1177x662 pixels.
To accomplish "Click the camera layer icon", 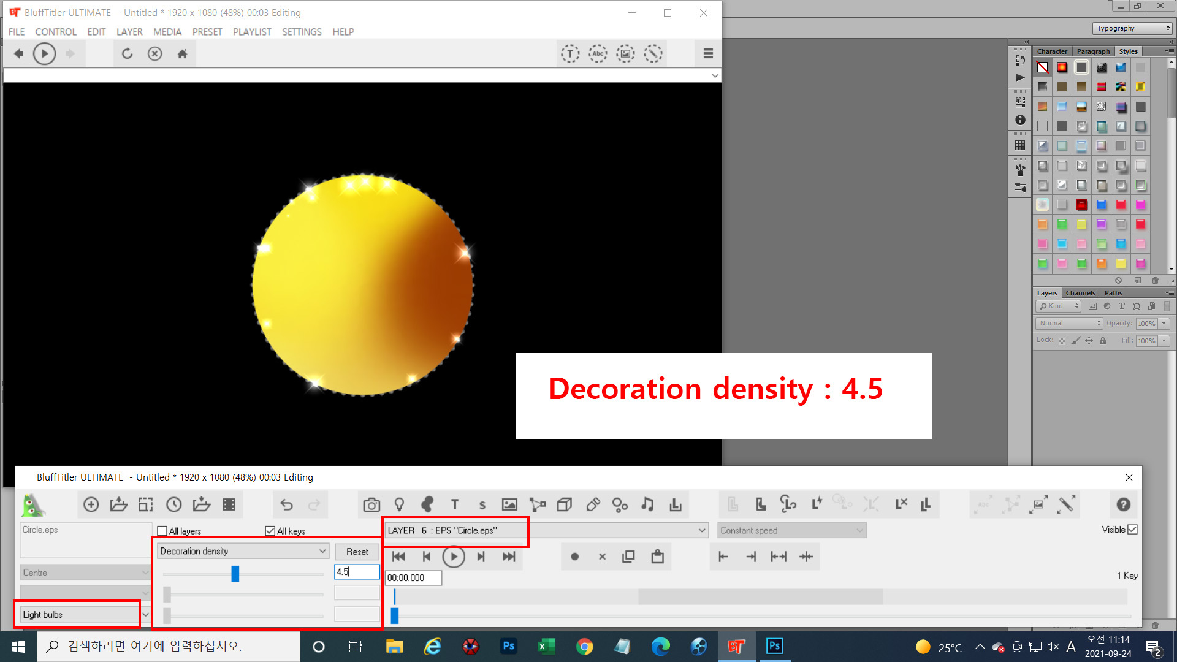I will (x=371, y=504).
